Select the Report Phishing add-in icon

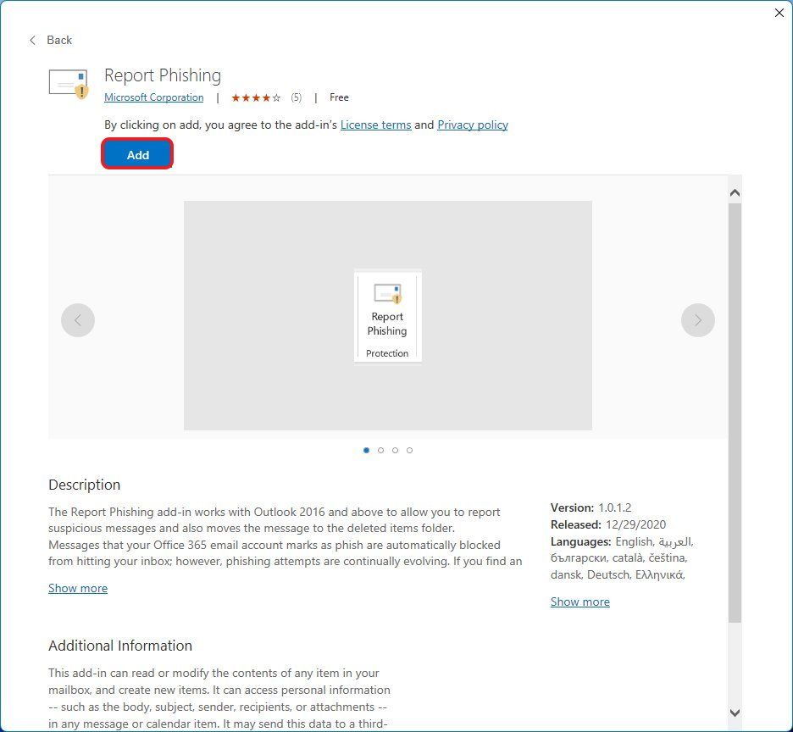tap(69, 82)
